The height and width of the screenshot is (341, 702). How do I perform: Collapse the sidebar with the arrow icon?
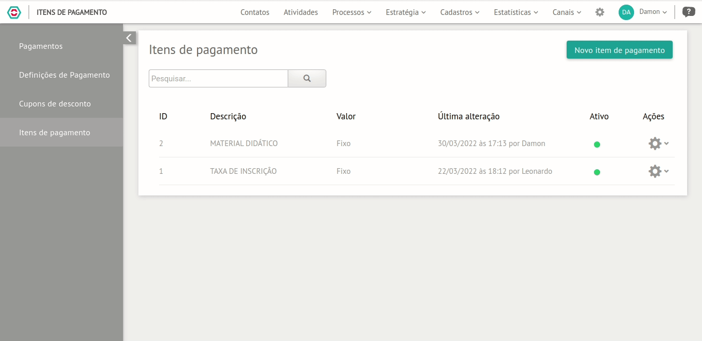pos(129,38)
